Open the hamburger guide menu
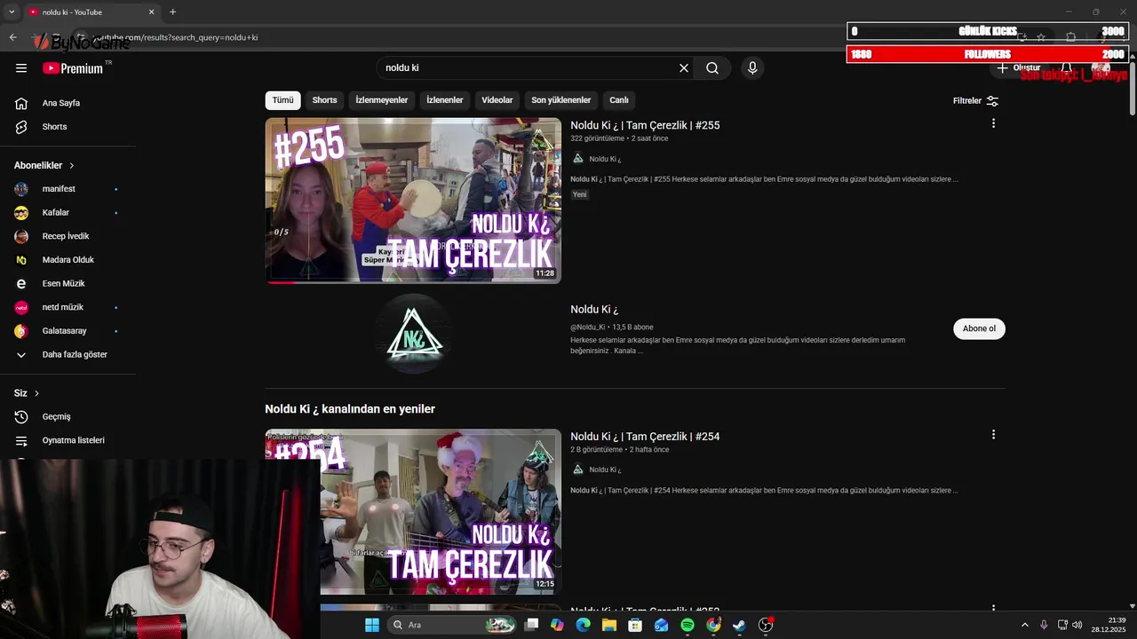The image size is (1137, 639). pos(21,68)
